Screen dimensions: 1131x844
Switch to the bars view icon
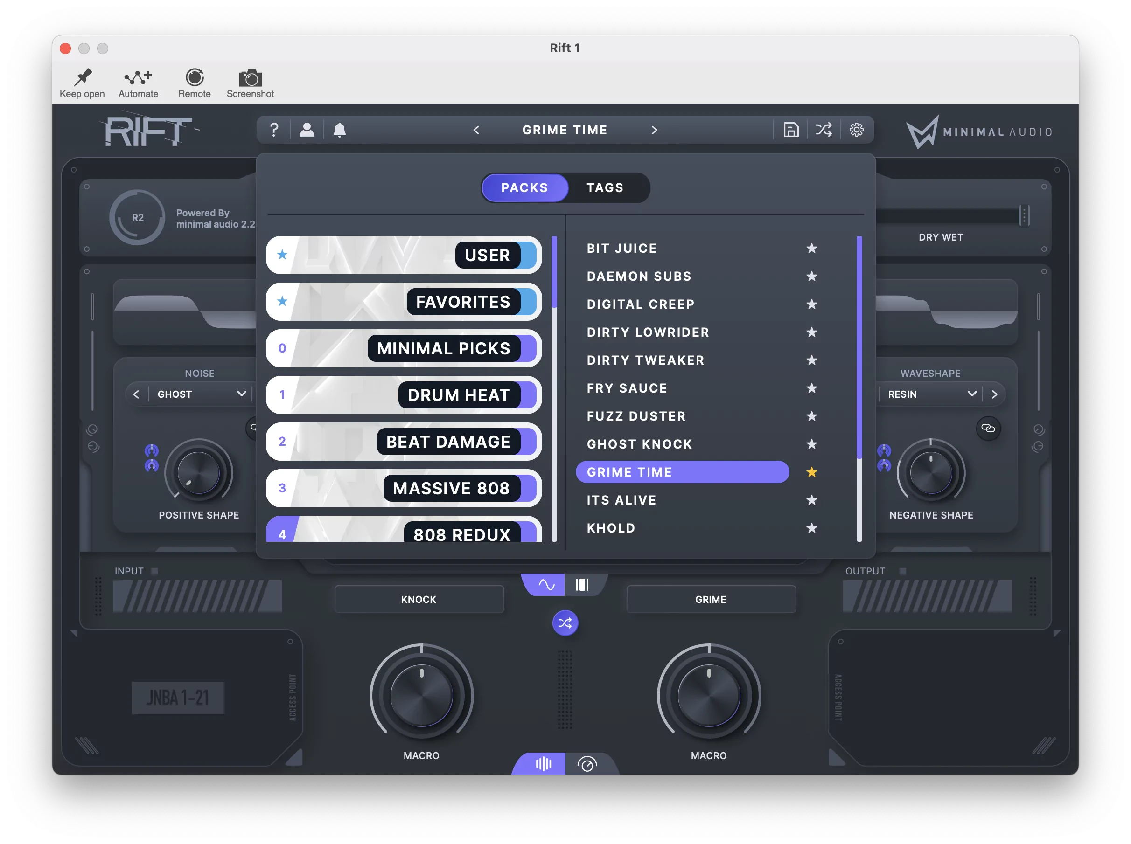[x=582, y=584]
